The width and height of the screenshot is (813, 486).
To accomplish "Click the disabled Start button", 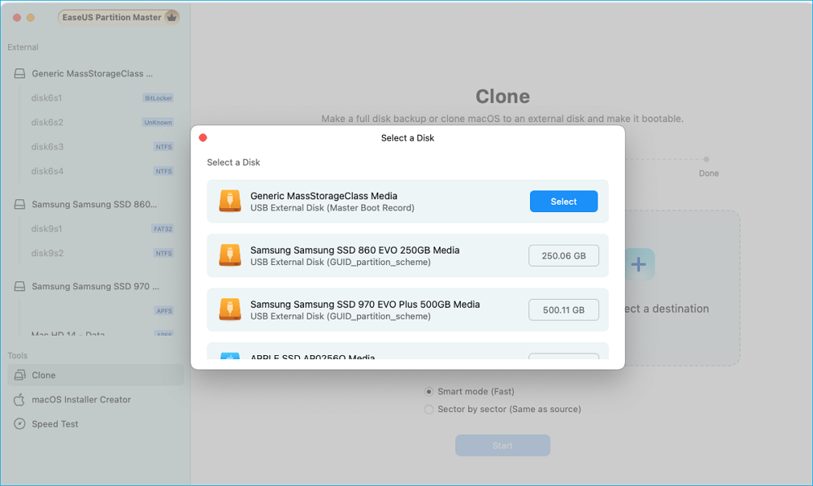I will tap(502, 445).
